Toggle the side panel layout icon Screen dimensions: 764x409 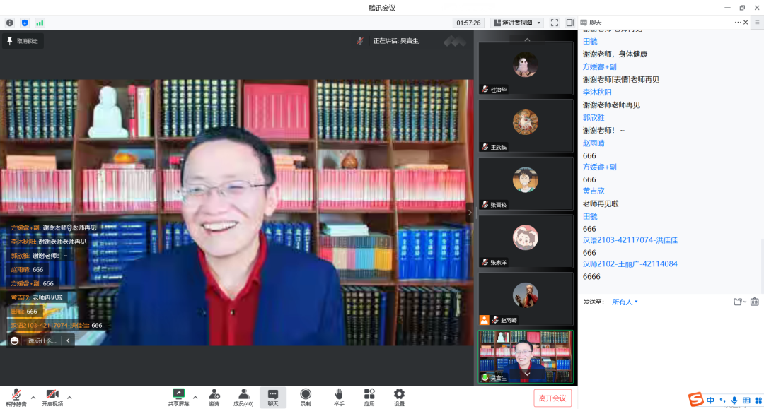(570, 23)
